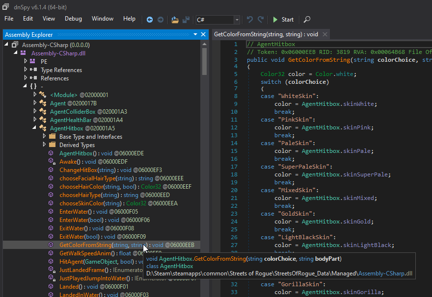432x297 pixels.
Task: Open the C# language dropdown
Action: (237, 20)
